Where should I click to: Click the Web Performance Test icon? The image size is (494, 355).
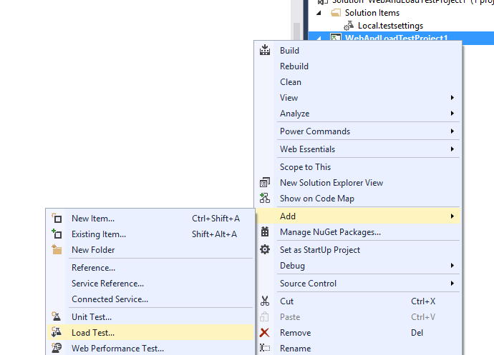[57, 349]
